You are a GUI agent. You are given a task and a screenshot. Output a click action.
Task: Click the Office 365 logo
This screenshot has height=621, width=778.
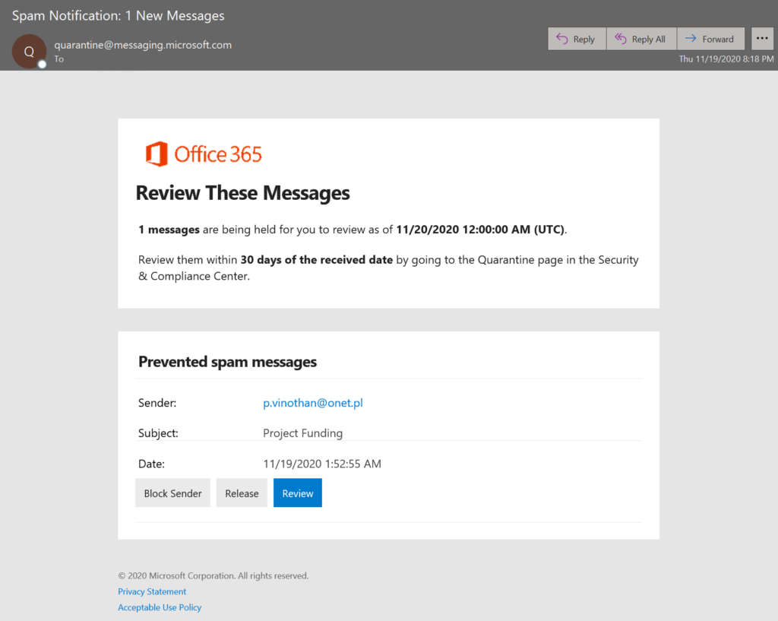point(203,154)
